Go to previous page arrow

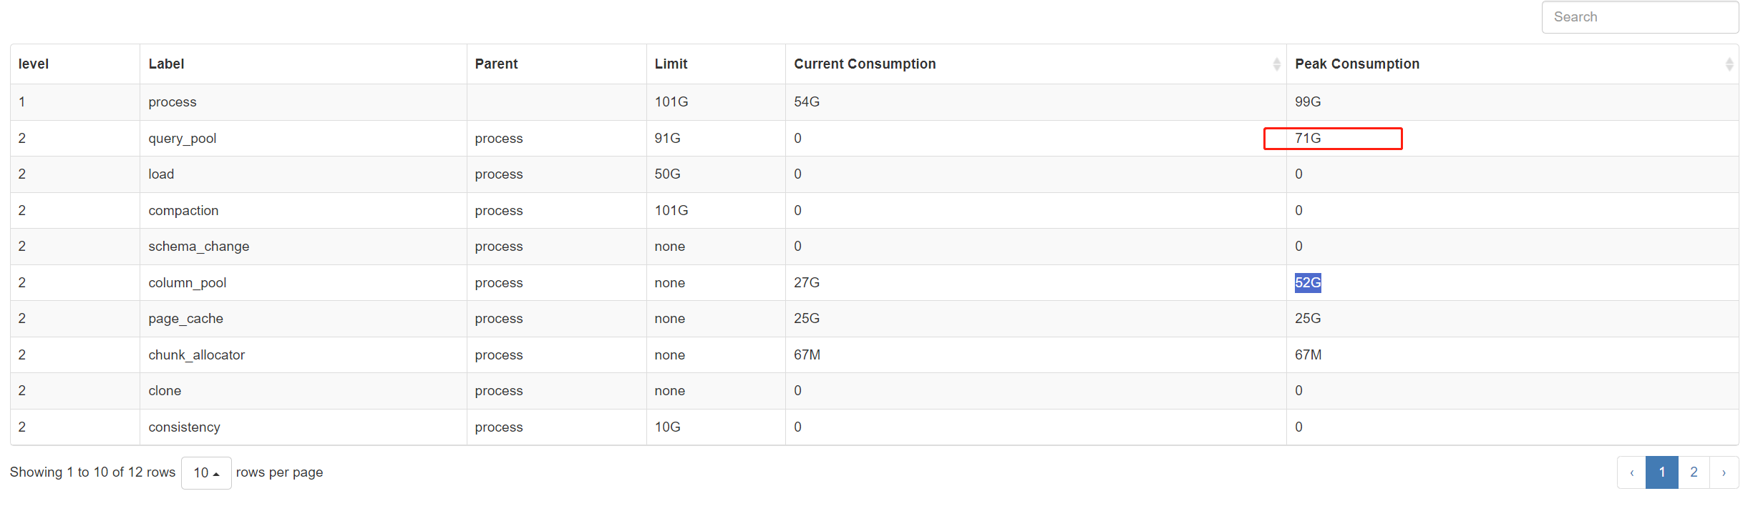(1631, 472)
